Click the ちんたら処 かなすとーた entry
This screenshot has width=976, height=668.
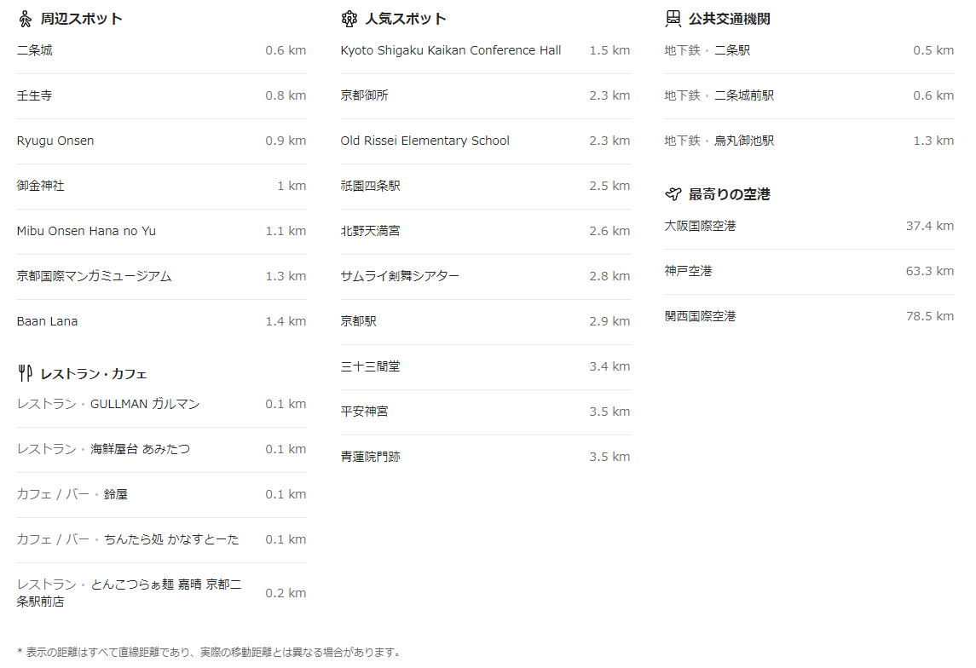(x=161, y=540)
